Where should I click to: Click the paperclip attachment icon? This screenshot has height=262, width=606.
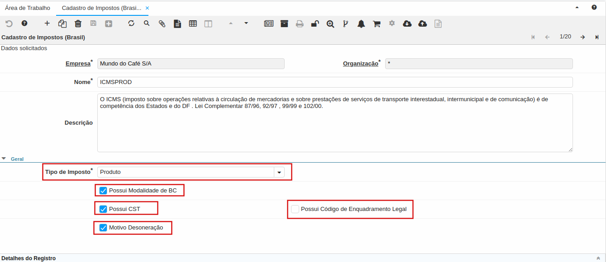point(162,24)
